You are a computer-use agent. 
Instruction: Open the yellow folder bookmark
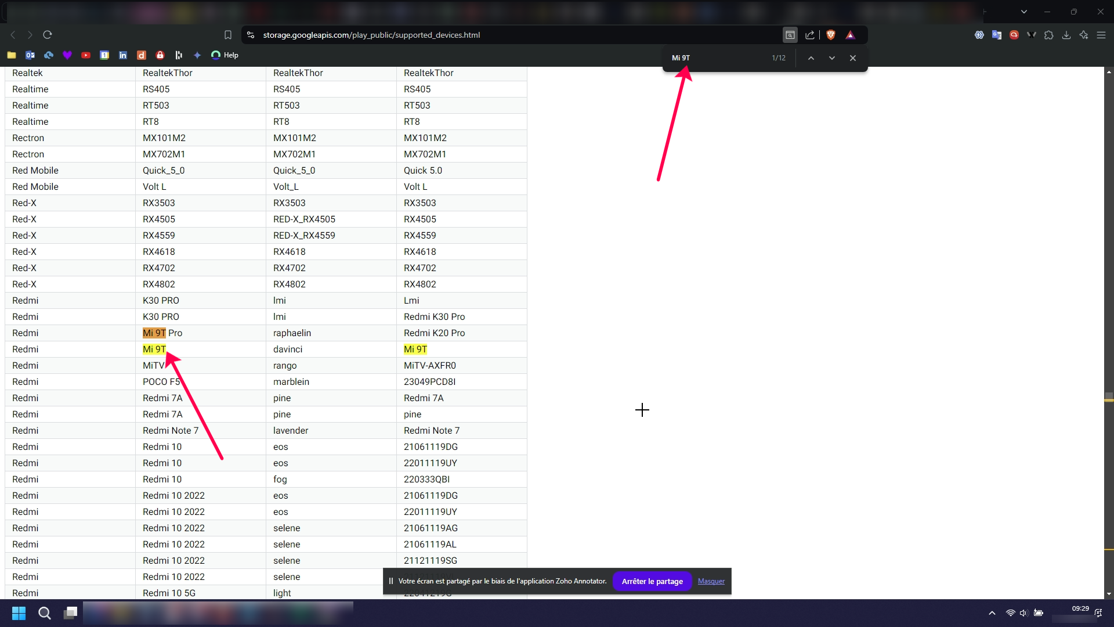pyautogui.click(x=12, y=55)
